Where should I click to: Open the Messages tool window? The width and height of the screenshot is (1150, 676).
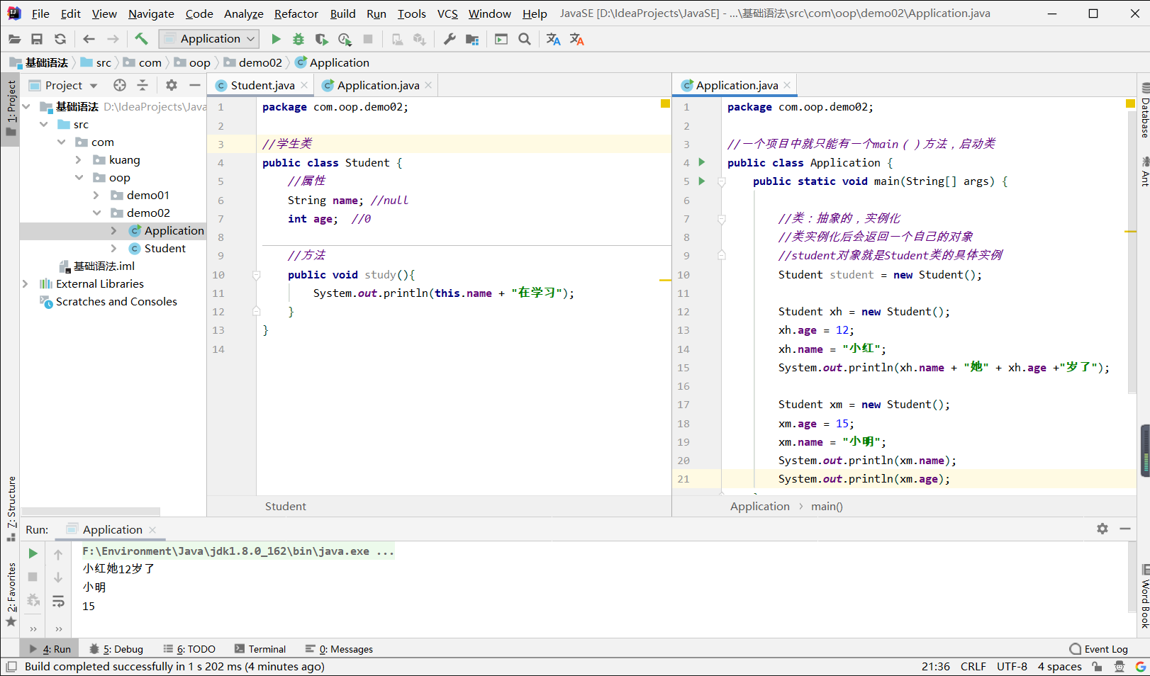pos(339,649)
